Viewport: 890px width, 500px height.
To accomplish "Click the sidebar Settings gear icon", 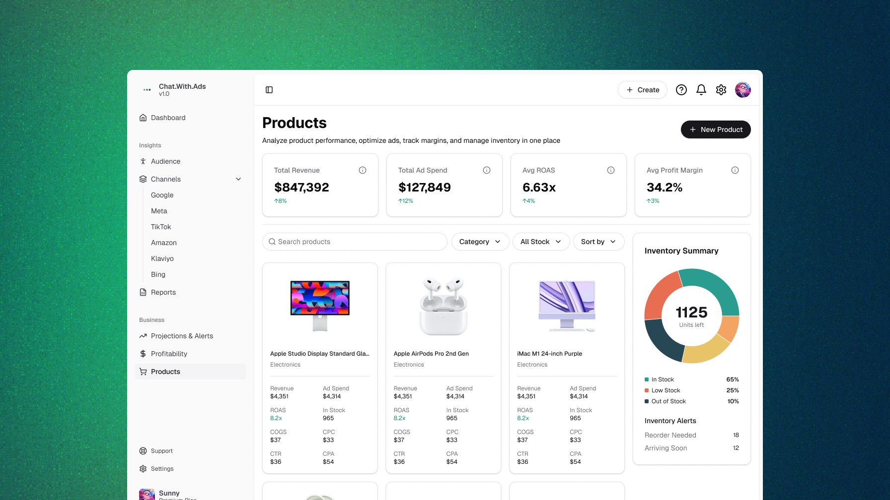I will coord(143,469).
